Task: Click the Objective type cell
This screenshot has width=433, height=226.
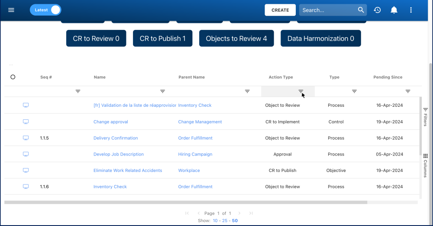Action: point(336,171)
